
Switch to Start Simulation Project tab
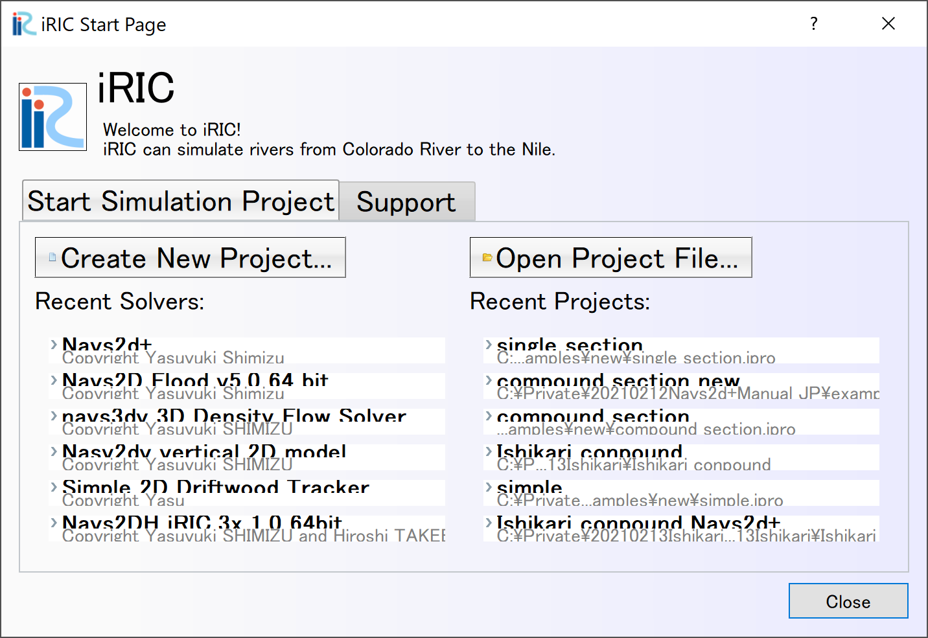click(181, 201)
